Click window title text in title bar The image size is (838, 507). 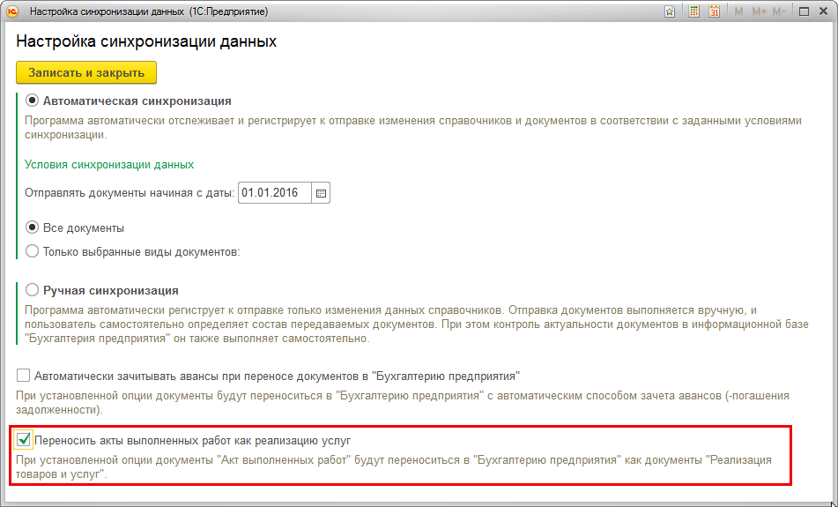[x=149, y=11]
